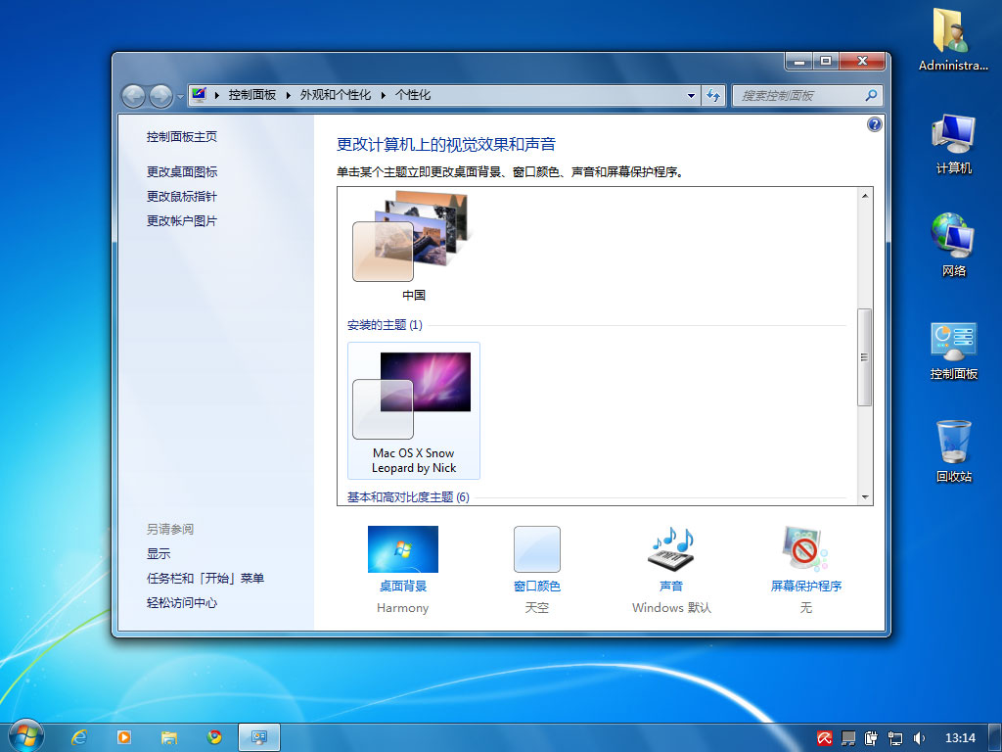Minimize the personalization window
Viewport: 1002px width, 752px height.
(x=798, y=62)
